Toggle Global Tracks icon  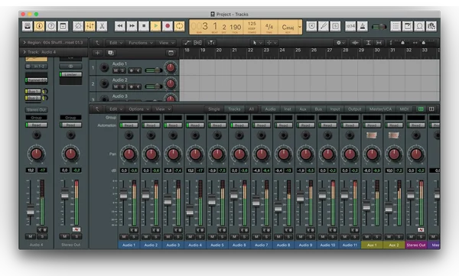171,53
